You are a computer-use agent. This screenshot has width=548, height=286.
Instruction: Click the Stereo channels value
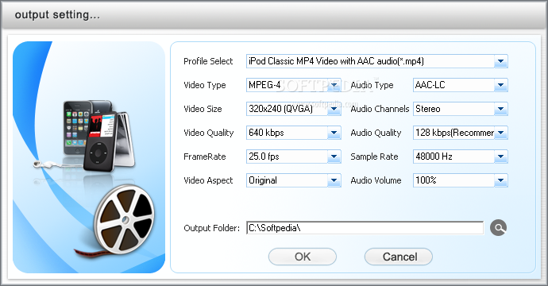tap(428, 109)
